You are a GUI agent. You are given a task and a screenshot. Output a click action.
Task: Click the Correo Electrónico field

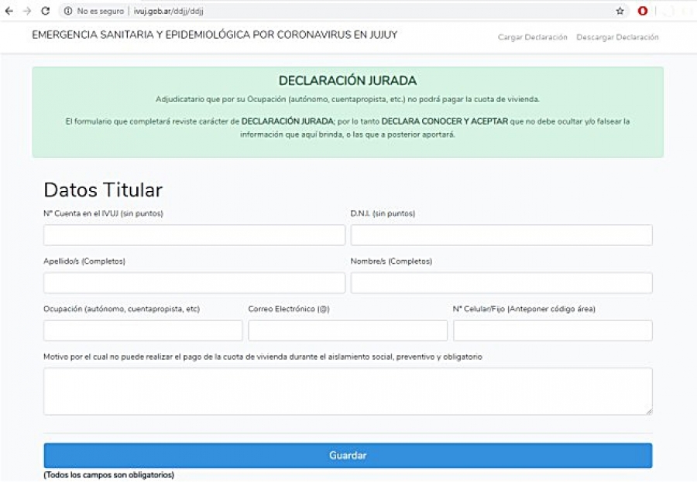coord(348,331)
